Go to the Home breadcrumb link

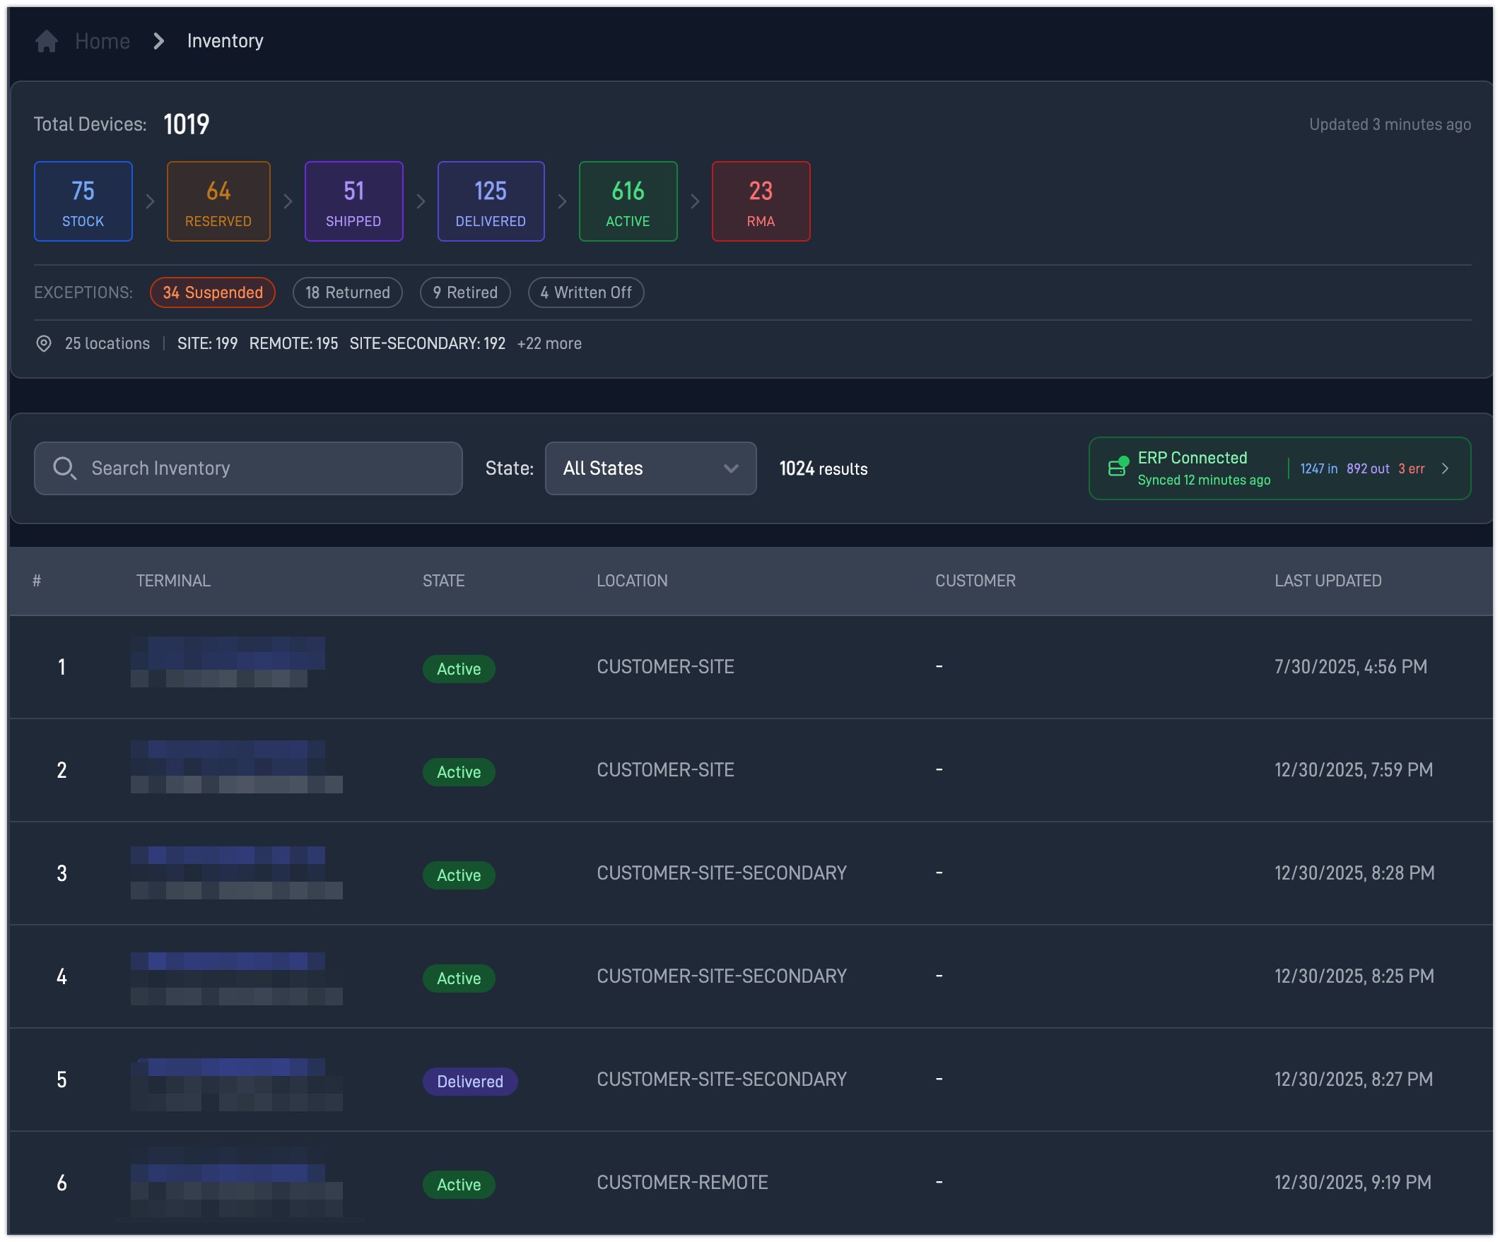[102, 42]
